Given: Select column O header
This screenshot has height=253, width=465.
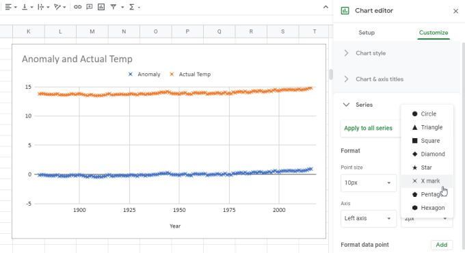Looking at the screenshot, I should tap(156, 31).
